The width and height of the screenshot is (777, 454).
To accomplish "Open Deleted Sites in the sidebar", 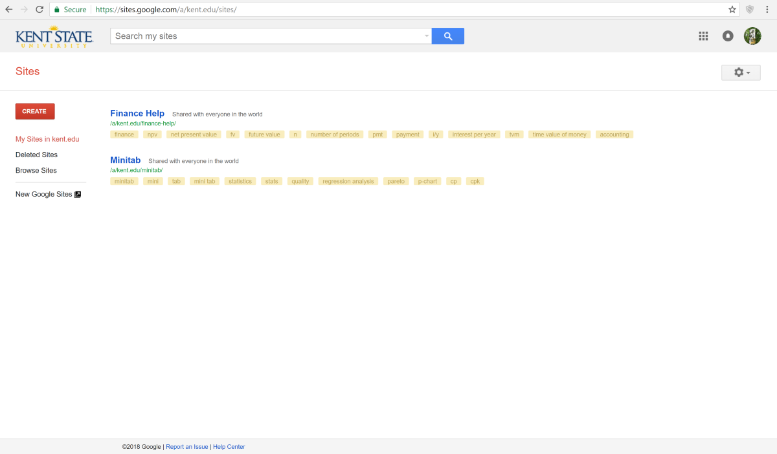I will click(36, 155).
